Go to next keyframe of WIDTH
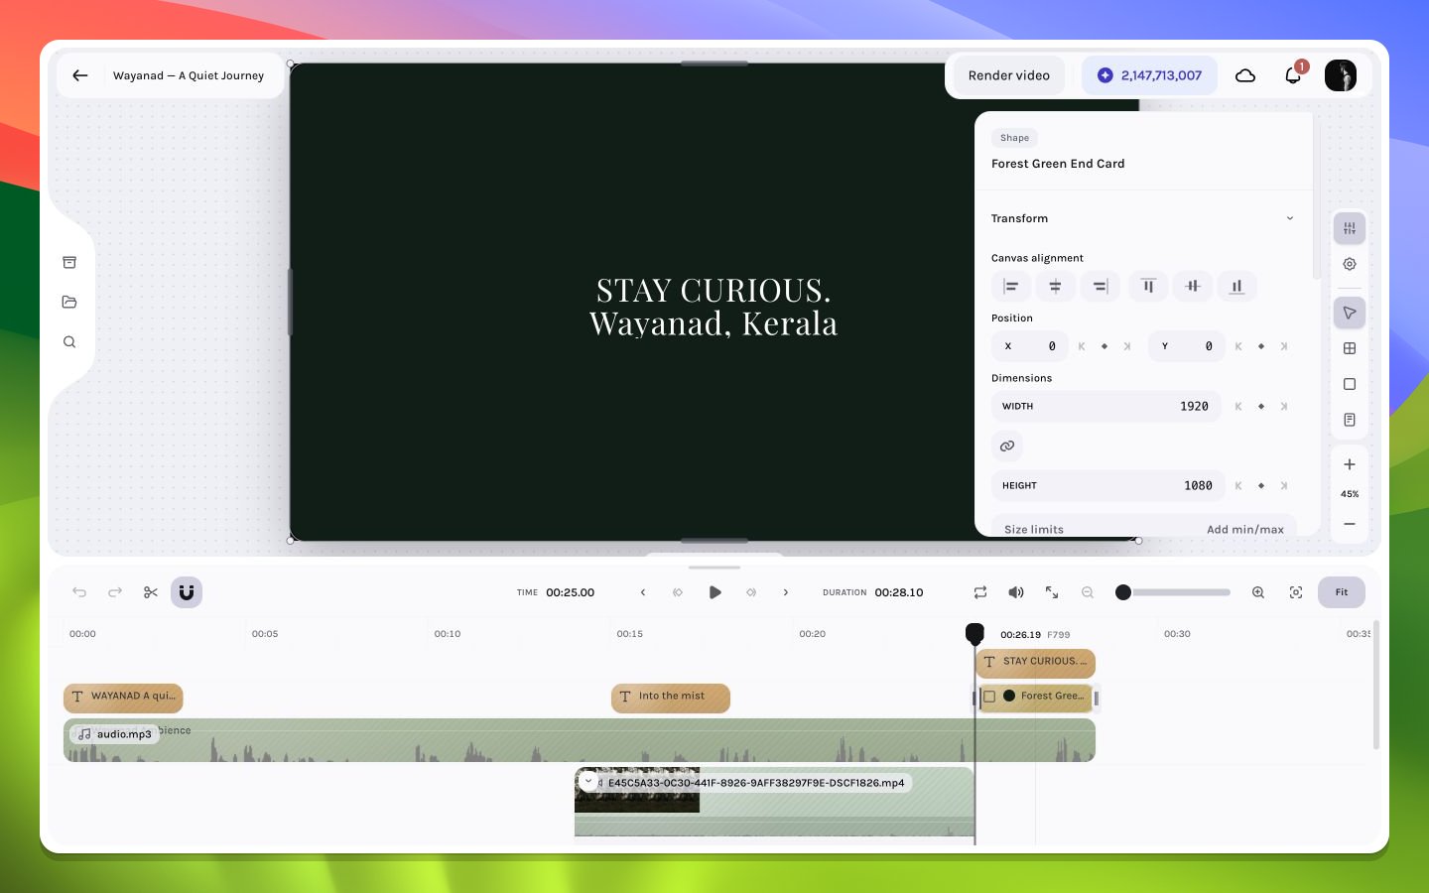The width and height of the screenshot is (1429, 893). (1284, 407)
